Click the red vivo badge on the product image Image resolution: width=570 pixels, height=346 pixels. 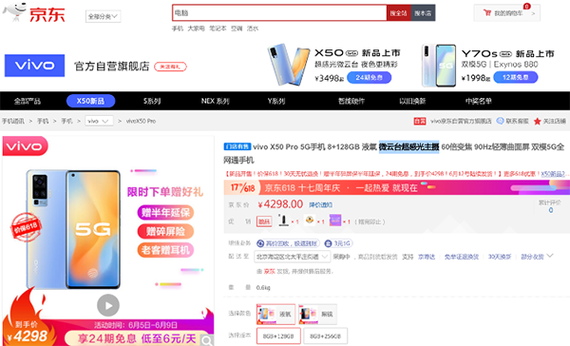click(25, 145)
